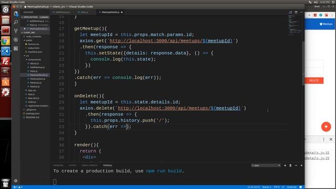
Task: Open the Source Control view
Action: pos(16,31)
